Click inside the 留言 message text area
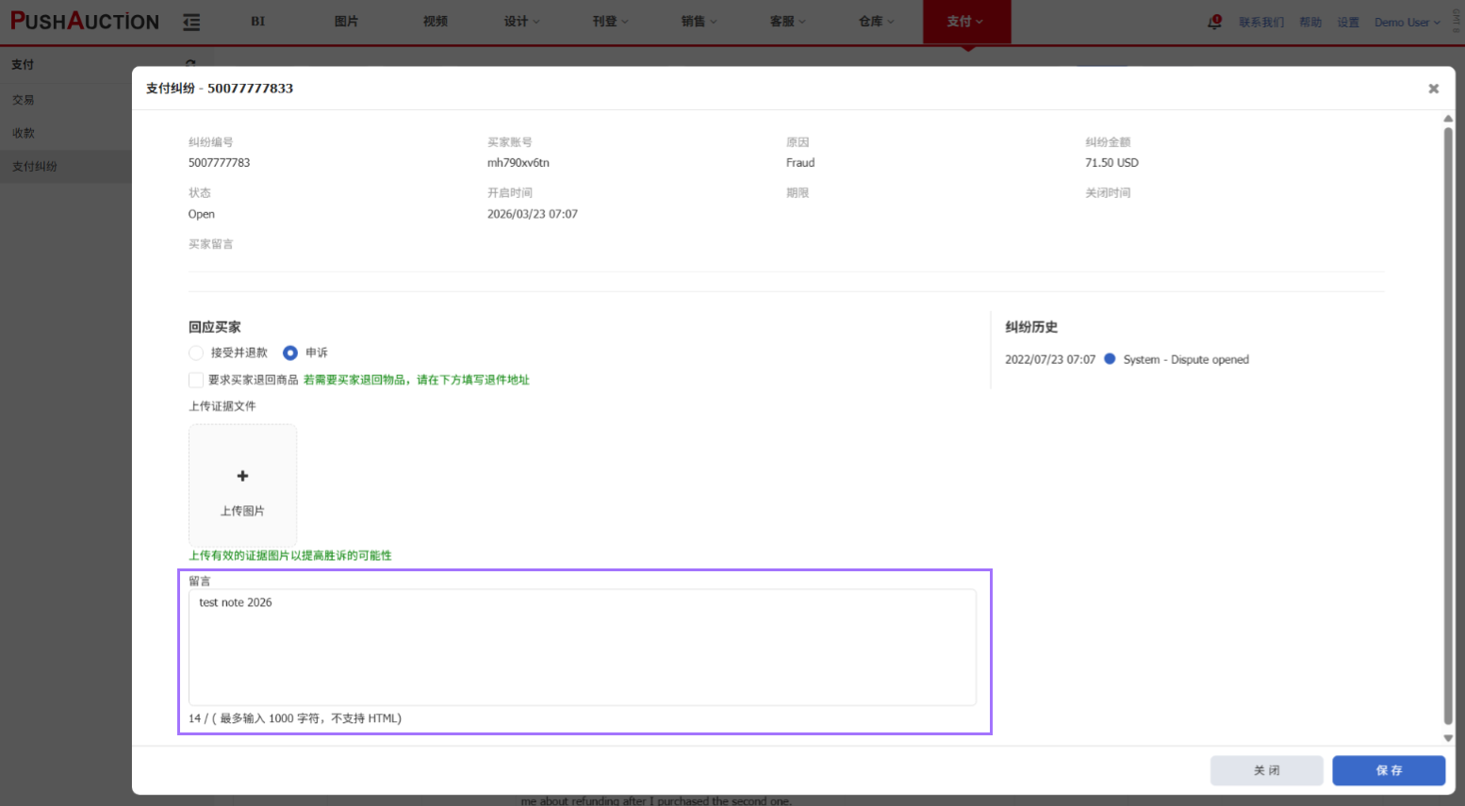The width and height of the screenshot is (1465, 806). (583, 647)
